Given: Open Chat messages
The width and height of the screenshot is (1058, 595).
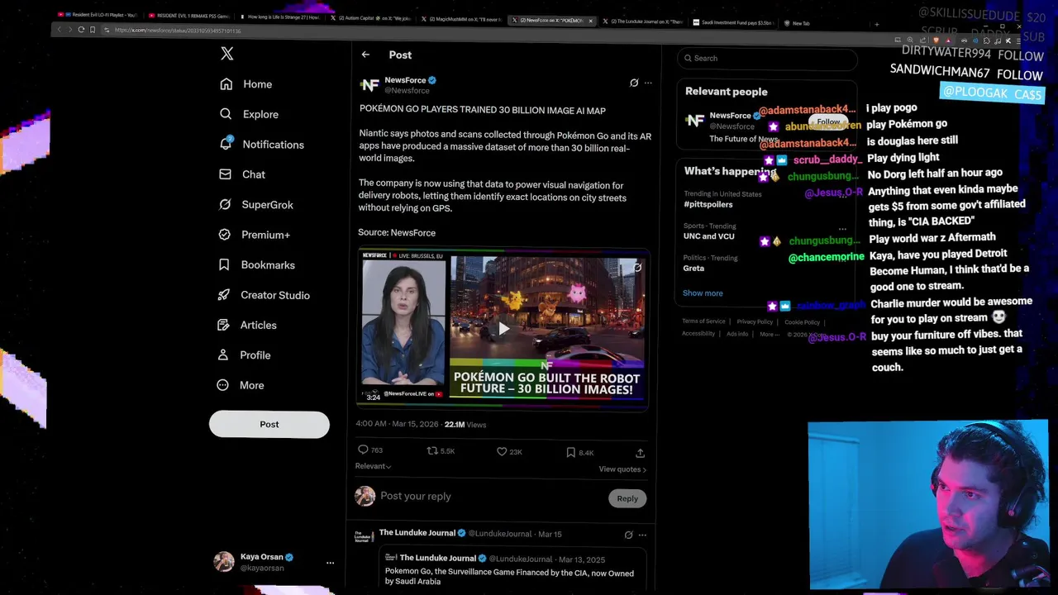Looking at the screenshot, I should pyautogui.click(x=242, y=174).
